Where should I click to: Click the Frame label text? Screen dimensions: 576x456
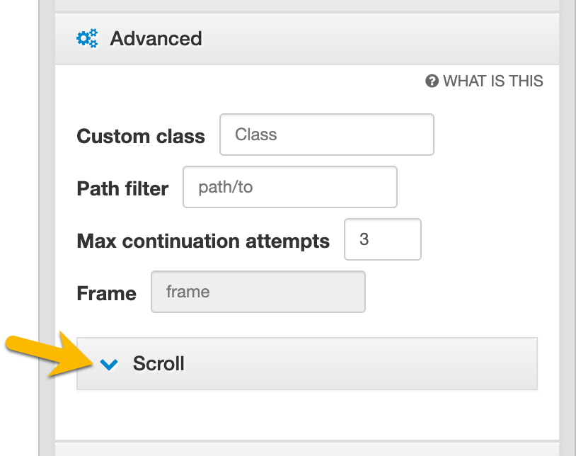click(x=106, y=294)
